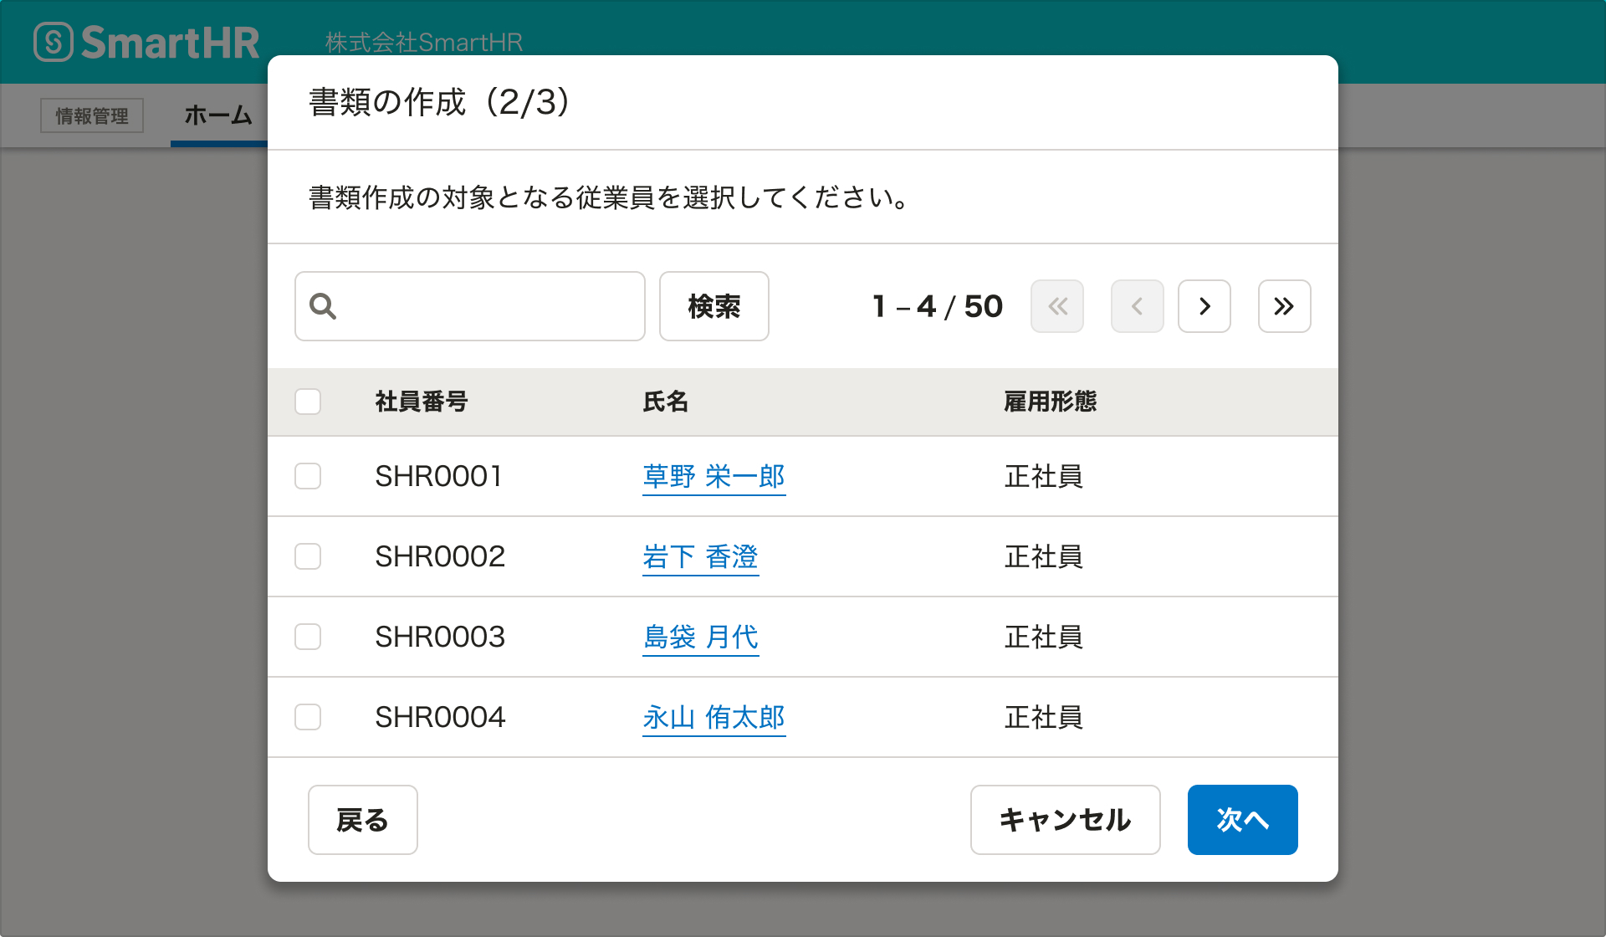Go to the previous page of employees
Viewport: 1606px width, 937px height.
[1137, 306]
